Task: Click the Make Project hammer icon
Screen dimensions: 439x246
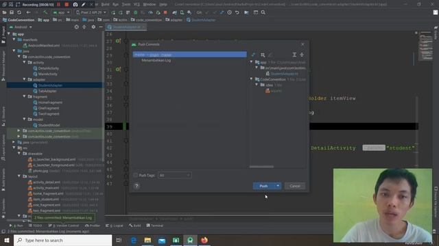Action: tap(45, 12)
